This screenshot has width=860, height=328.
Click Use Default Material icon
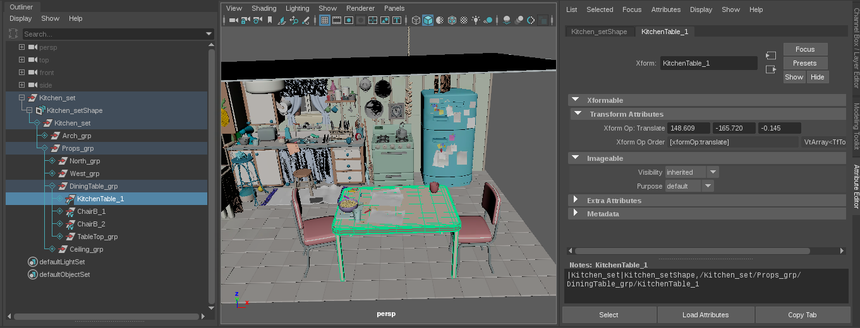coord(440,20)
